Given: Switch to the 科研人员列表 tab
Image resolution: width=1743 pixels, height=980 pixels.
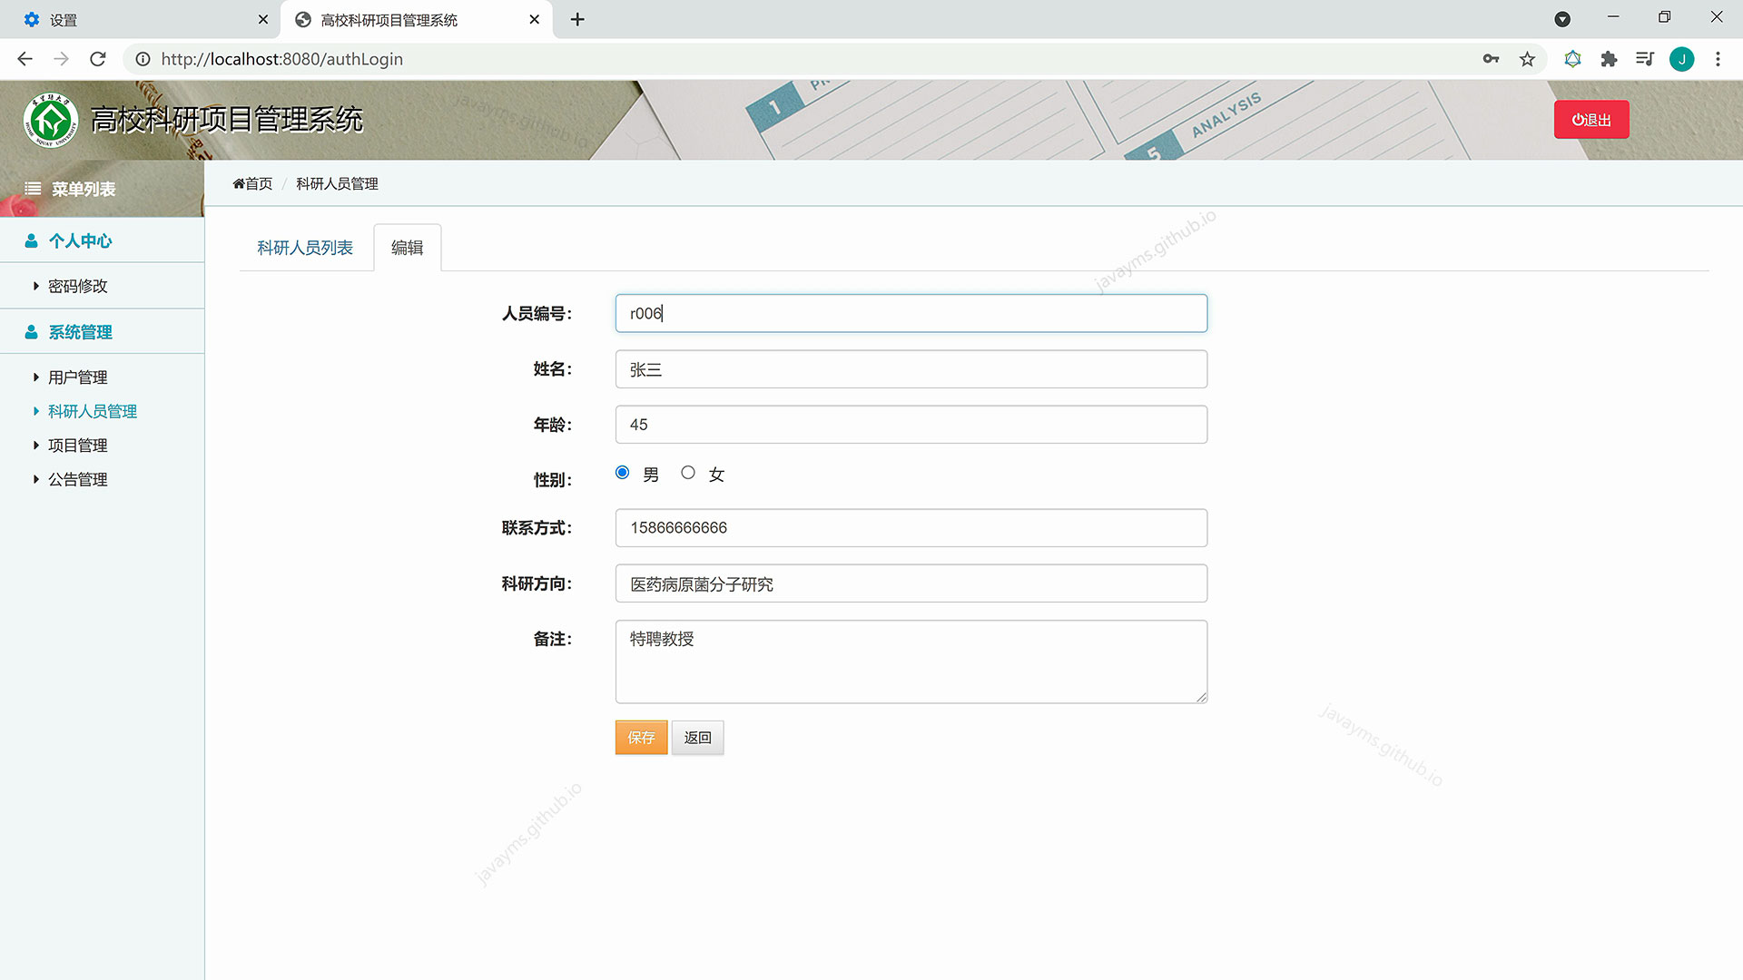Looking at the screenshot, I should point(305,248).
